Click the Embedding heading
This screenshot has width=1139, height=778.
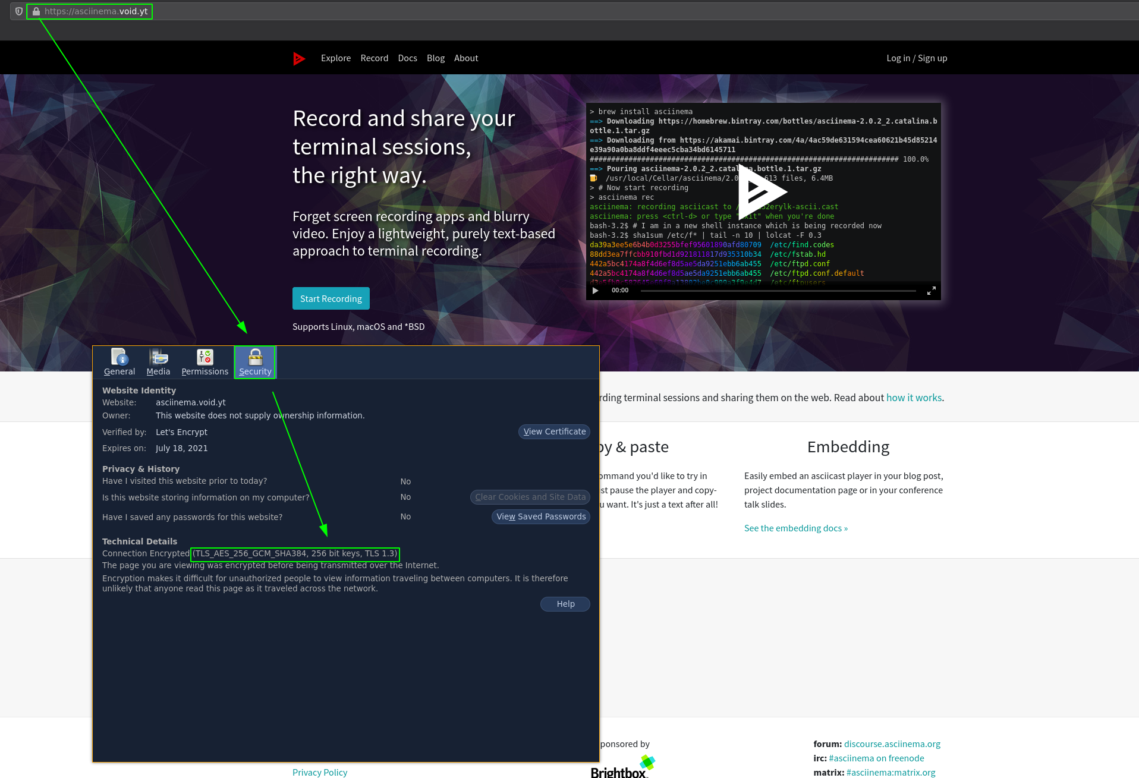click(848, 447)
